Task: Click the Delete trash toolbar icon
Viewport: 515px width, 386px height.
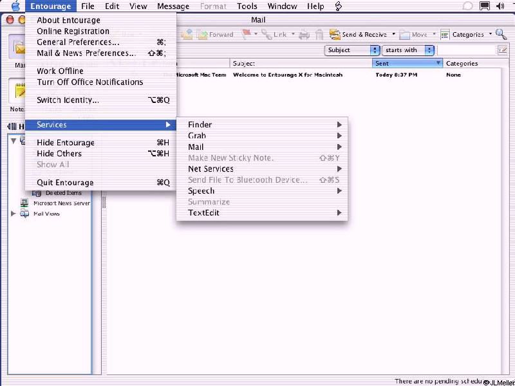Action: [319, 35]
